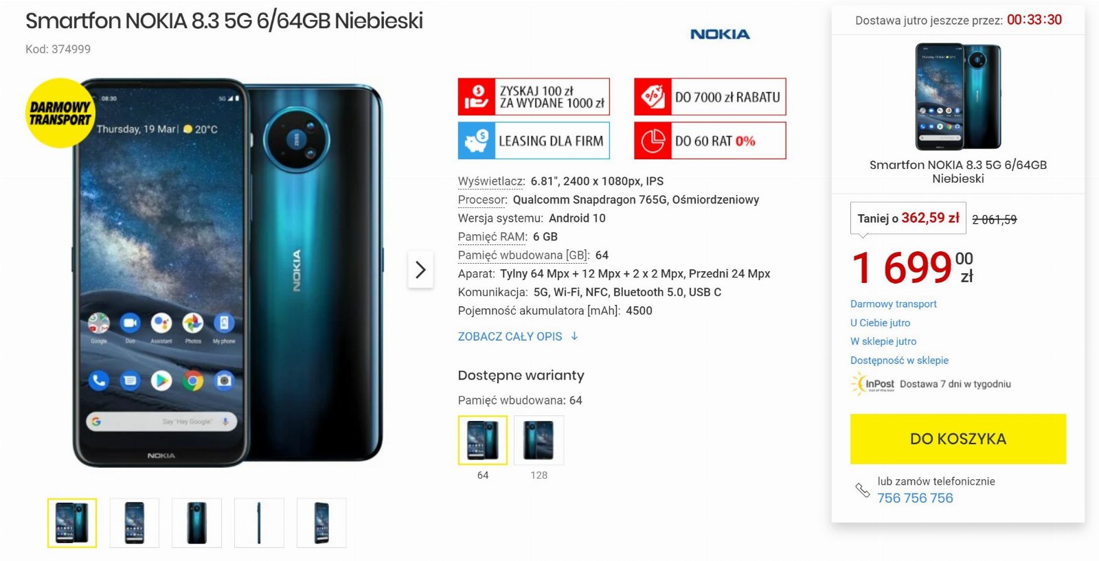Screen dimensions: 1099x561
Task: Open the Taniej o 362,59 zł tooltip
Action: 908,218
